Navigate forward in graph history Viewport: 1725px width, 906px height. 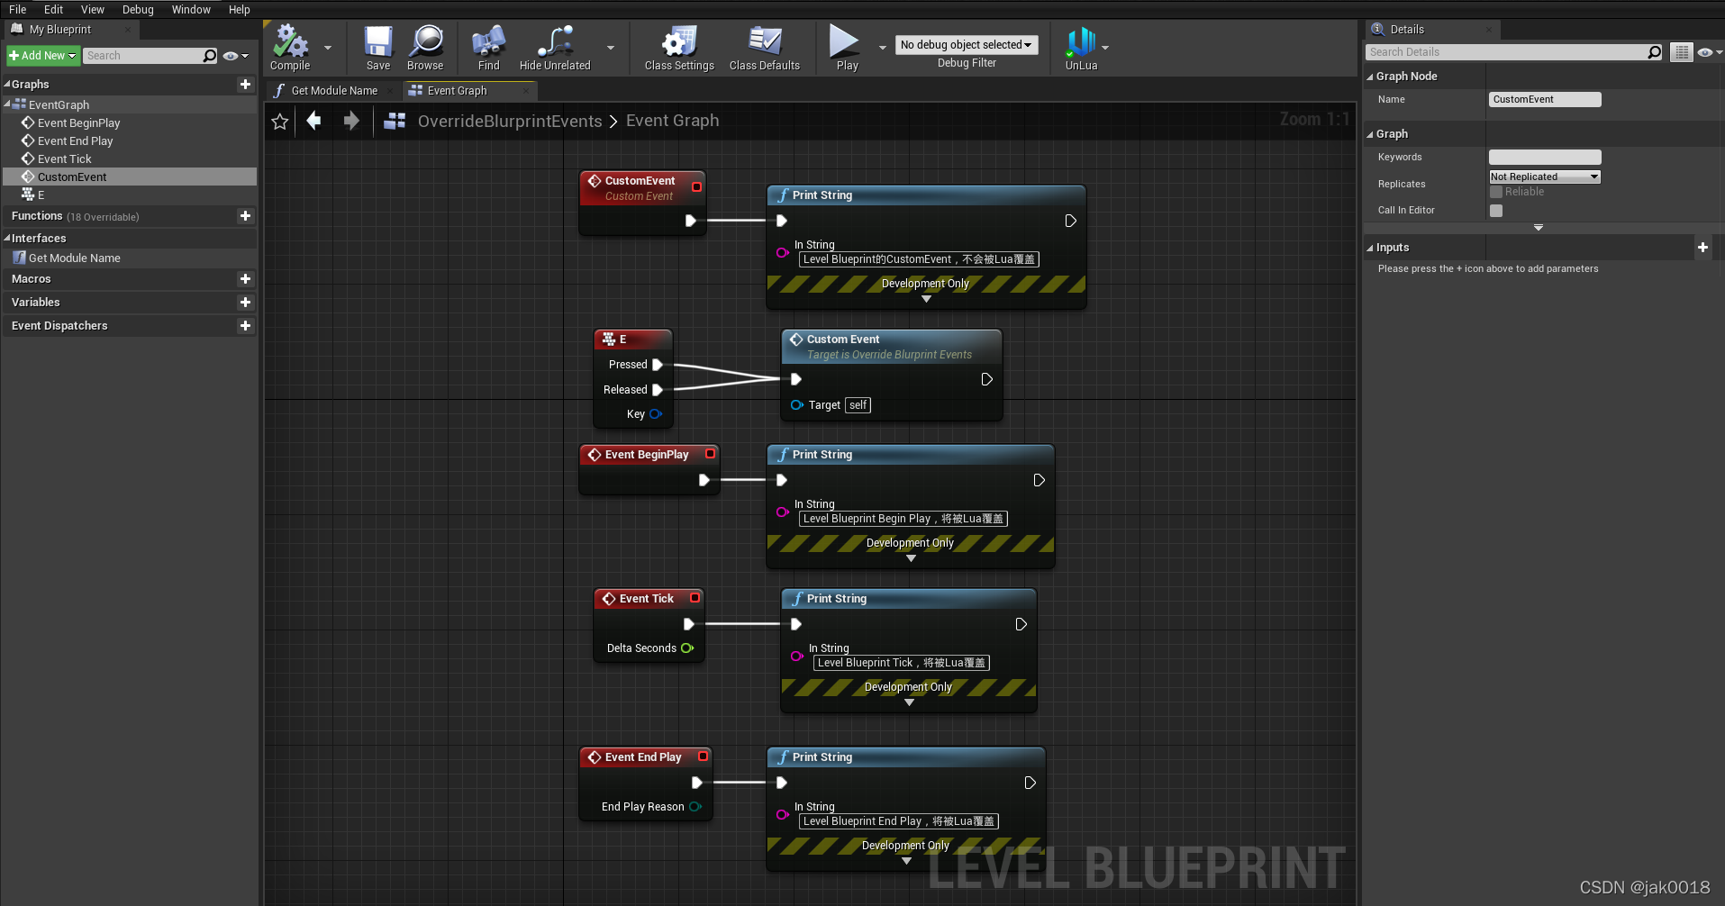point(351,121)
